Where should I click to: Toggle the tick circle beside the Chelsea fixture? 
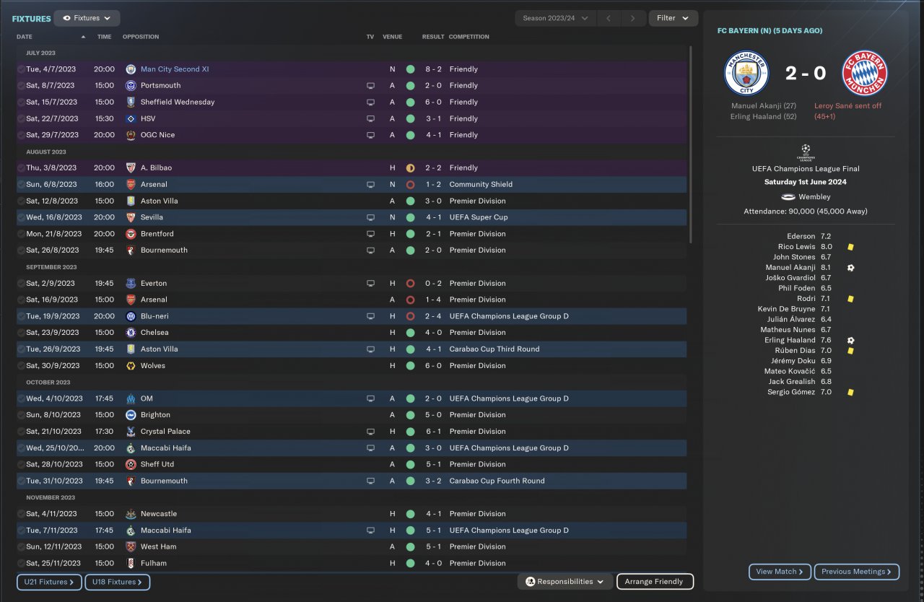coord(21,333)
